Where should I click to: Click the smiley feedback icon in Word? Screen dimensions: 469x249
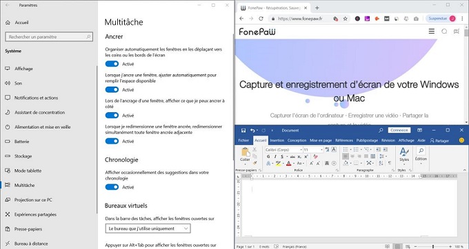(461, 140)
